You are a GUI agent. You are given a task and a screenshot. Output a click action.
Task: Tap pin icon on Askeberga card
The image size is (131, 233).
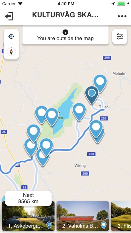pyautogui.click(x=49, y=225)
